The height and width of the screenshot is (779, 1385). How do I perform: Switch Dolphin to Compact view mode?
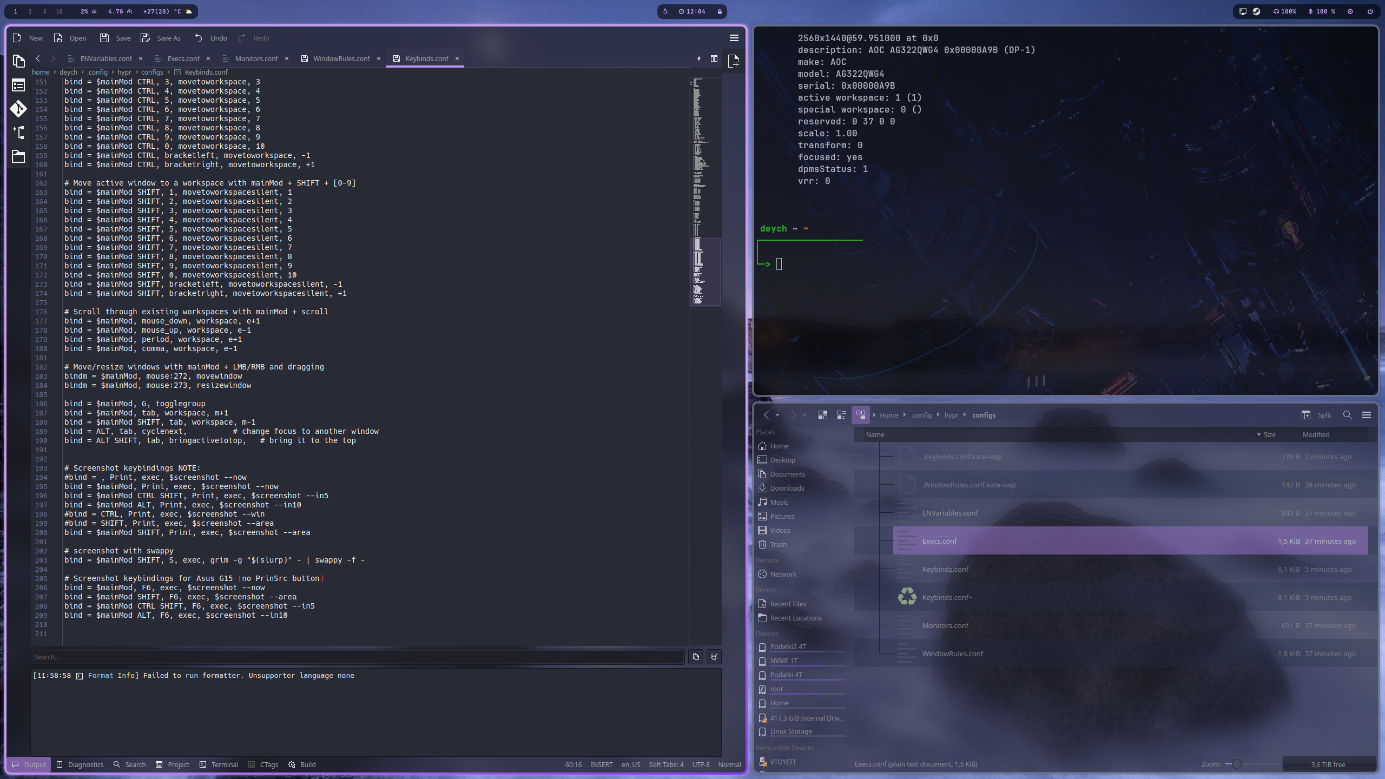pos(841,415)
